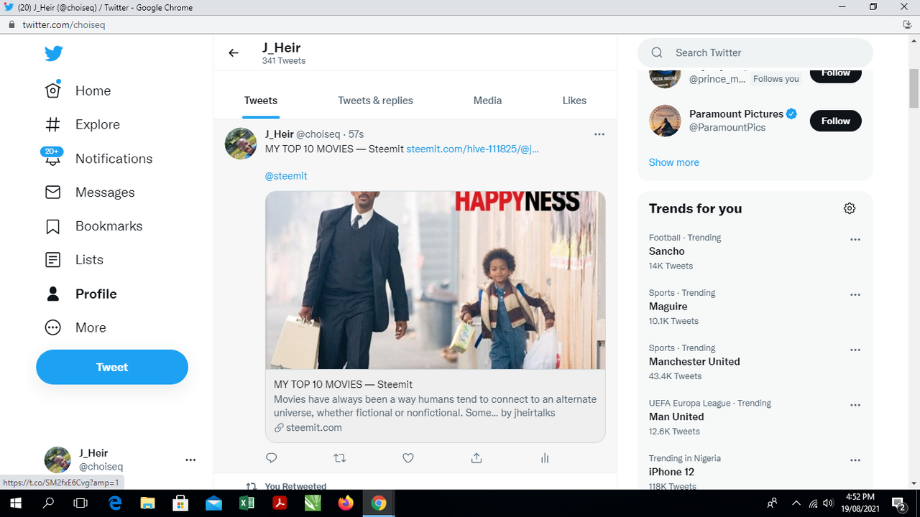Screen dimensions: 920x517
Task: Like the tweet with heart icon
Action: coord(408,458)
